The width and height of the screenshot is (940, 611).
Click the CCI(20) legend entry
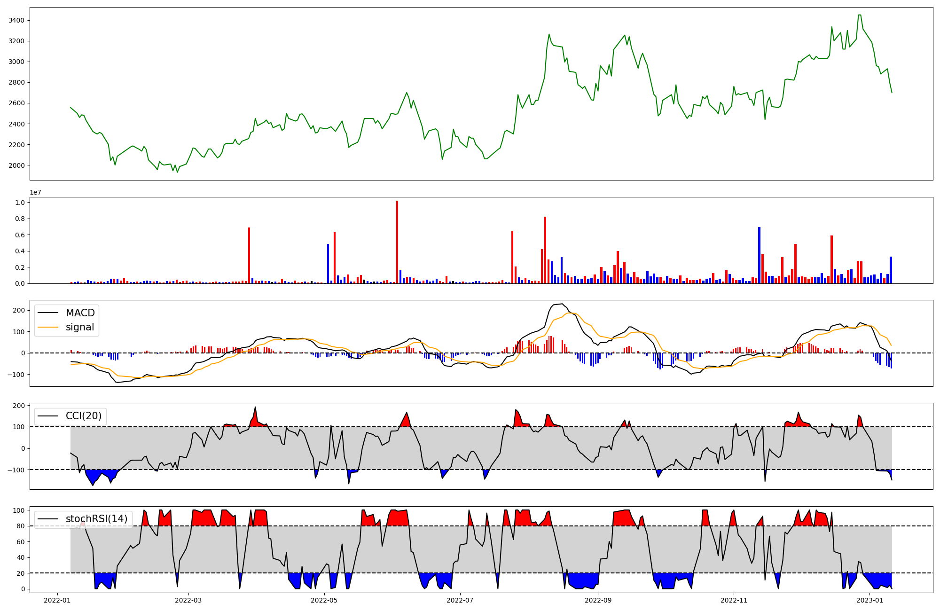click(84, 416)
